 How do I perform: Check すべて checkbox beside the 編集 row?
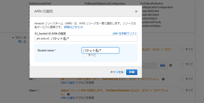tap(182, 64)
